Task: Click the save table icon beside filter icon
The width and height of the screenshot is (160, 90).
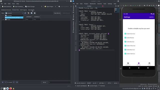Action: (31, 13)
